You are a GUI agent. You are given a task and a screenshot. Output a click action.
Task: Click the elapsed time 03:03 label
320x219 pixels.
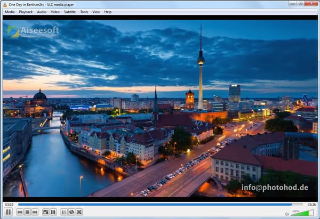(9, 204)
